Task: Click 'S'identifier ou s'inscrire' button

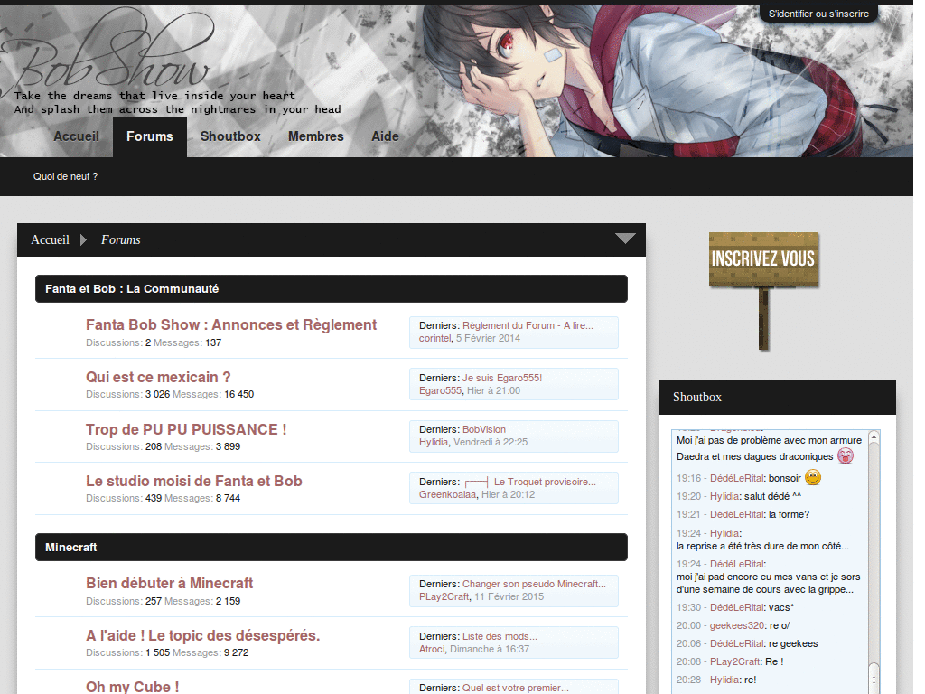Action: pos(818,14)
